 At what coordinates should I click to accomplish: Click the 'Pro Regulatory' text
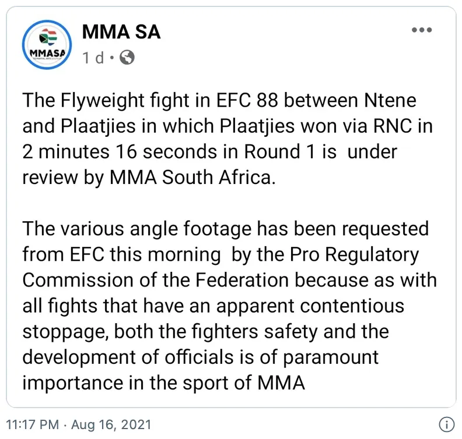tap(354, 254)
